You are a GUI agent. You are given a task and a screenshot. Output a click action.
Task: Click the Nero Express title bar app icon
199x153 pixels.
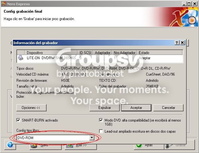pos(3,4)
